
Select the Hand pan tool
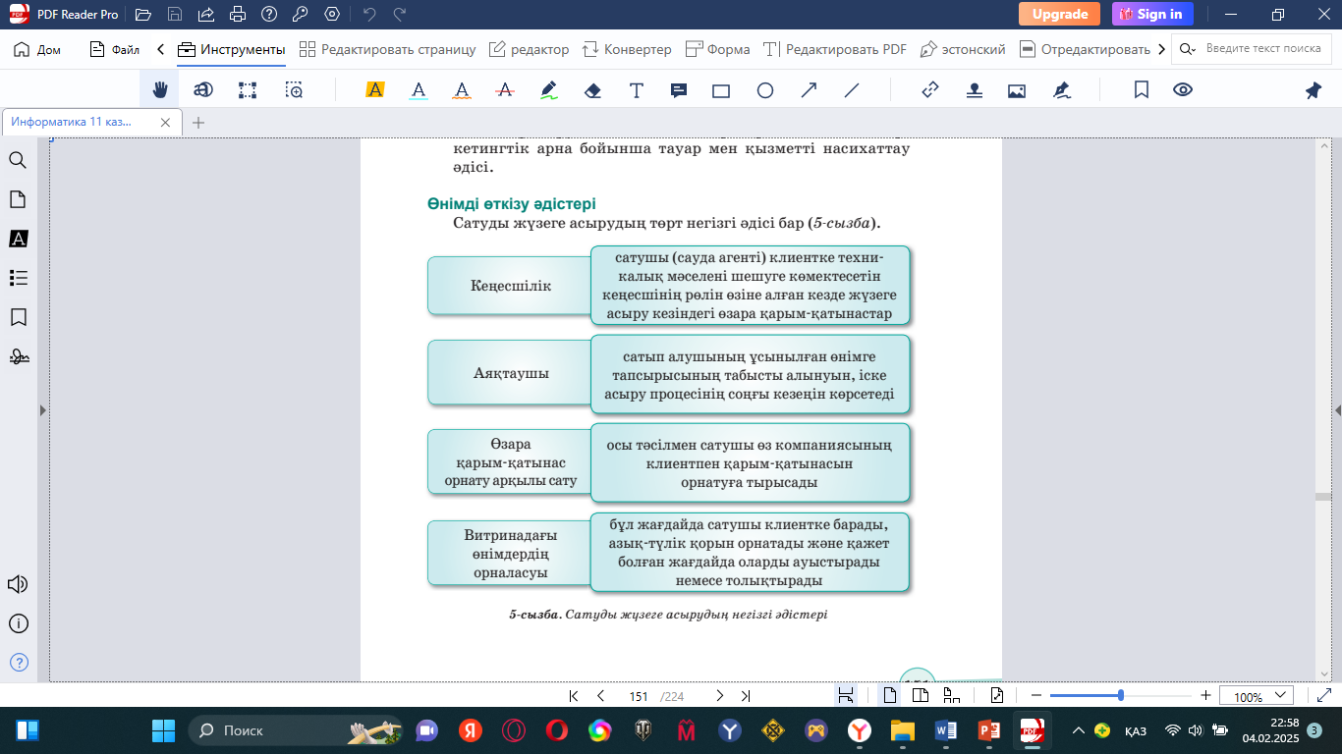pyautogui.click(x=160, y=90)
